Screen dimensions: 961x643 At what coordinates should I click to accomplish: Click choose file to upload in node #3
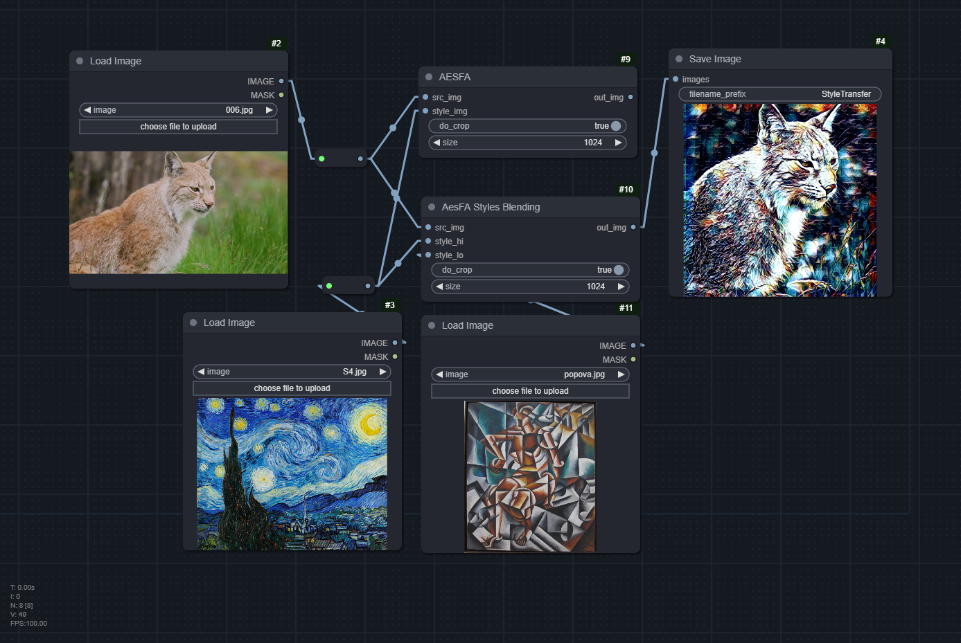tap(292, 388)
